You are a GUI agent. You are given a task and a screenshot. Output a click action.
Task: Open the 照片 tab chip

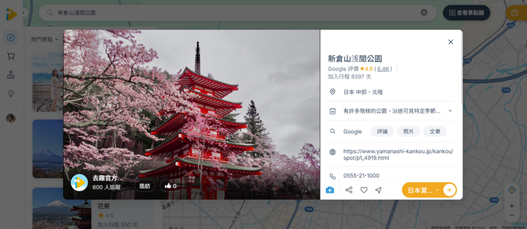408,132
